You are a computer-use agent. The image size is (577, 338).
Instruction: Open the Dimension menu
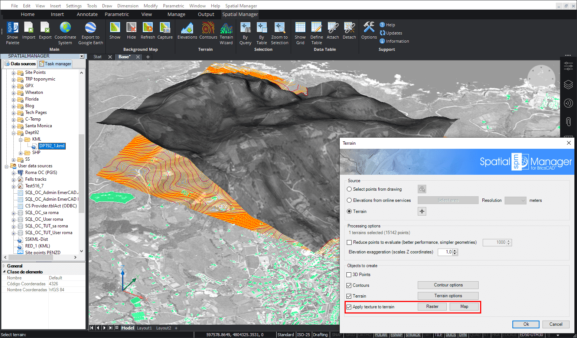pos(128,6)
